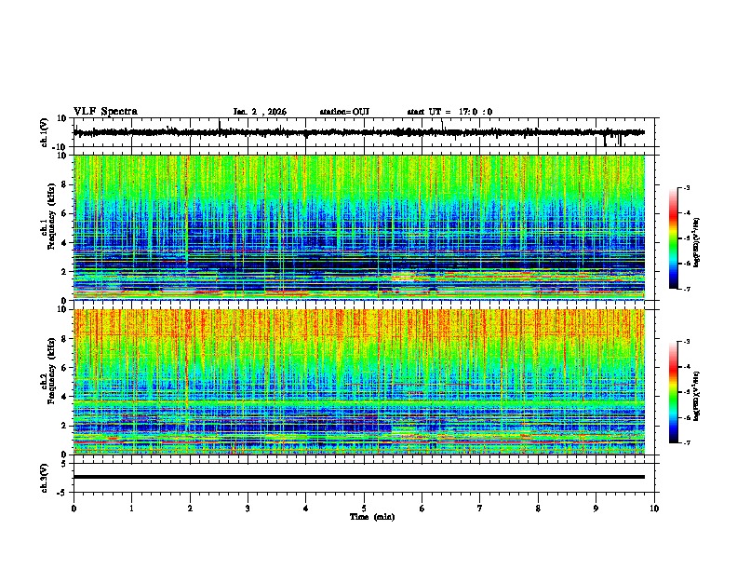Click the "-3" label on ch.1 color scale
This screenshot has width=737, height=570.
687,187
